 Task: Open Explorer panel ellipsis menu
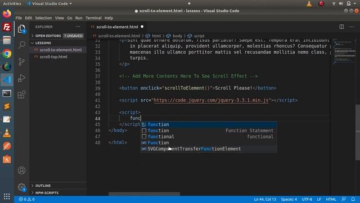78,27
